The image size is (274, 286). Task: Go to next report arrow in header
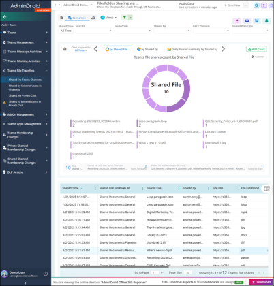[x=59, y=5]
